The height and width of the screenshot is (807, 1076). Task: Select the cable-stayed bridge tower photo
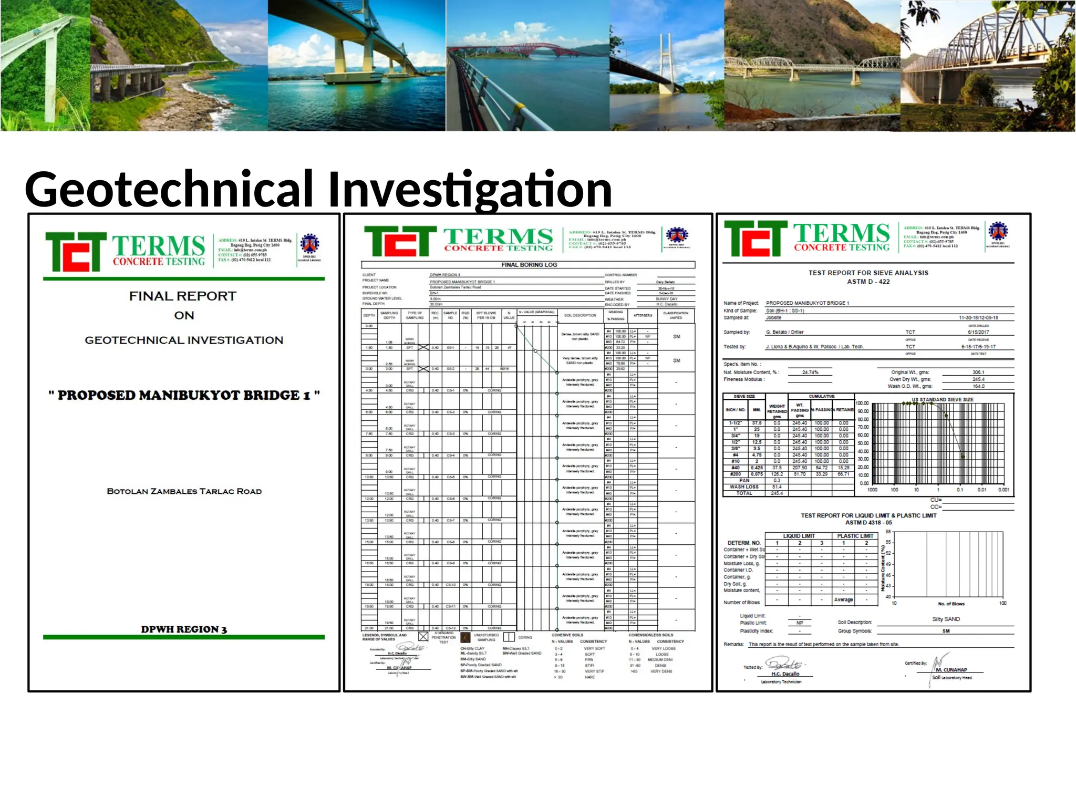[667, 65]
